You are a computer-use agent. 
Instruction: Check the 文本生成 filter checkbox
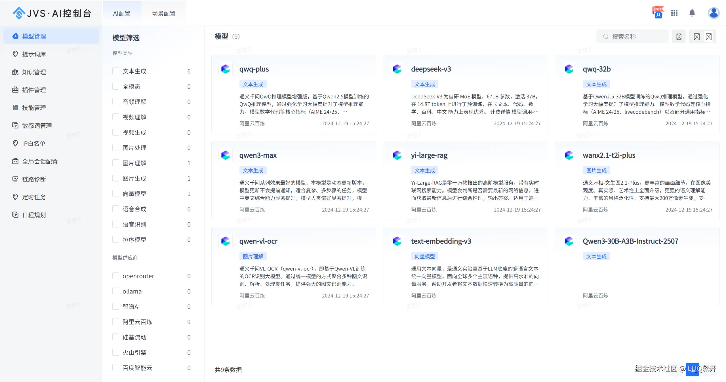(x=116, y=71)
